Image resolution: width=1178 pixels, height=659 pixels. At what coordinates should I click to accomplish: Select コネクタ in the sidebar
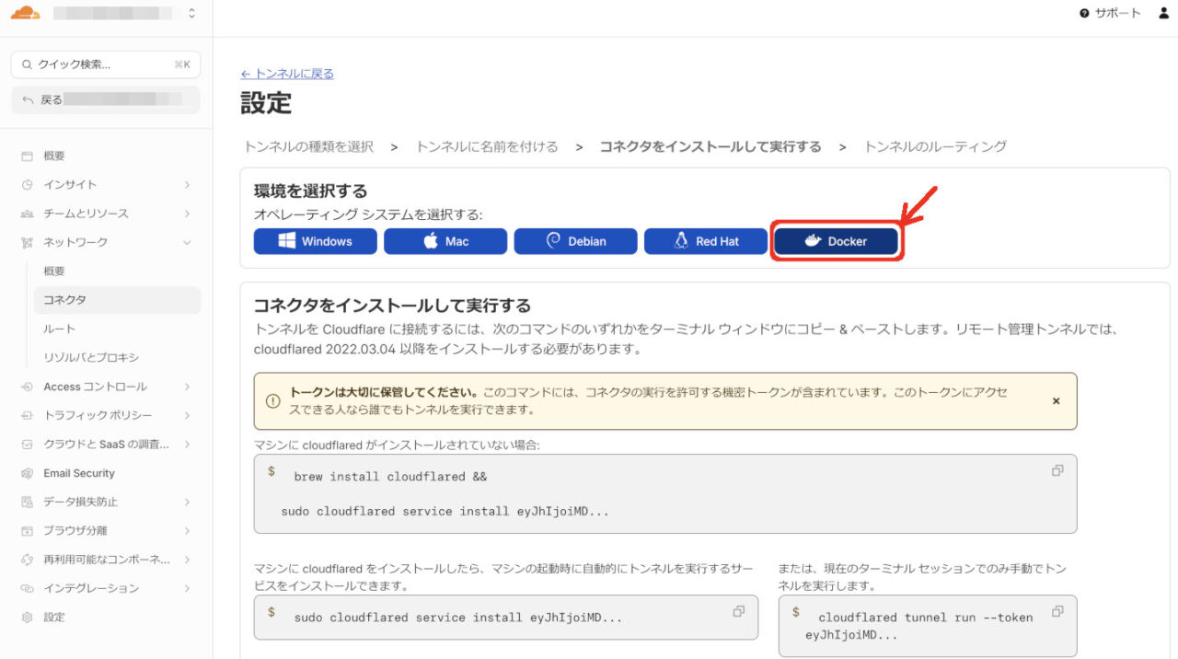(x=117, y=300)
